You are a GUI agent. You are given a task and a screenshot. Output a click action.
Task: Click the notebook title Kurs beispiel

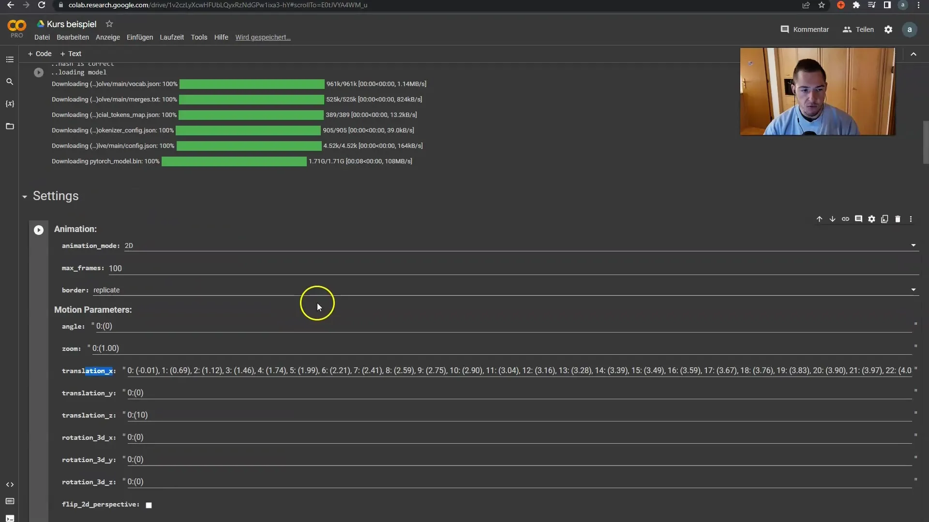click(72, 24)
